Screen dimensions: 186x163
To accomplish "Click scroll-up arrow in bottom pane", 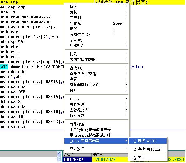I will tap(59, 154).
